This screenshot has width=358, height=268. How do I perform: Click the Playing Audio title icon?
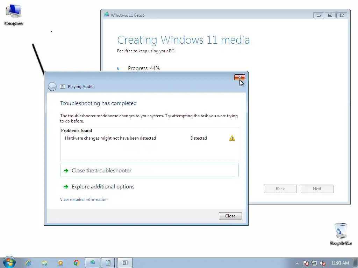point(62,87)
